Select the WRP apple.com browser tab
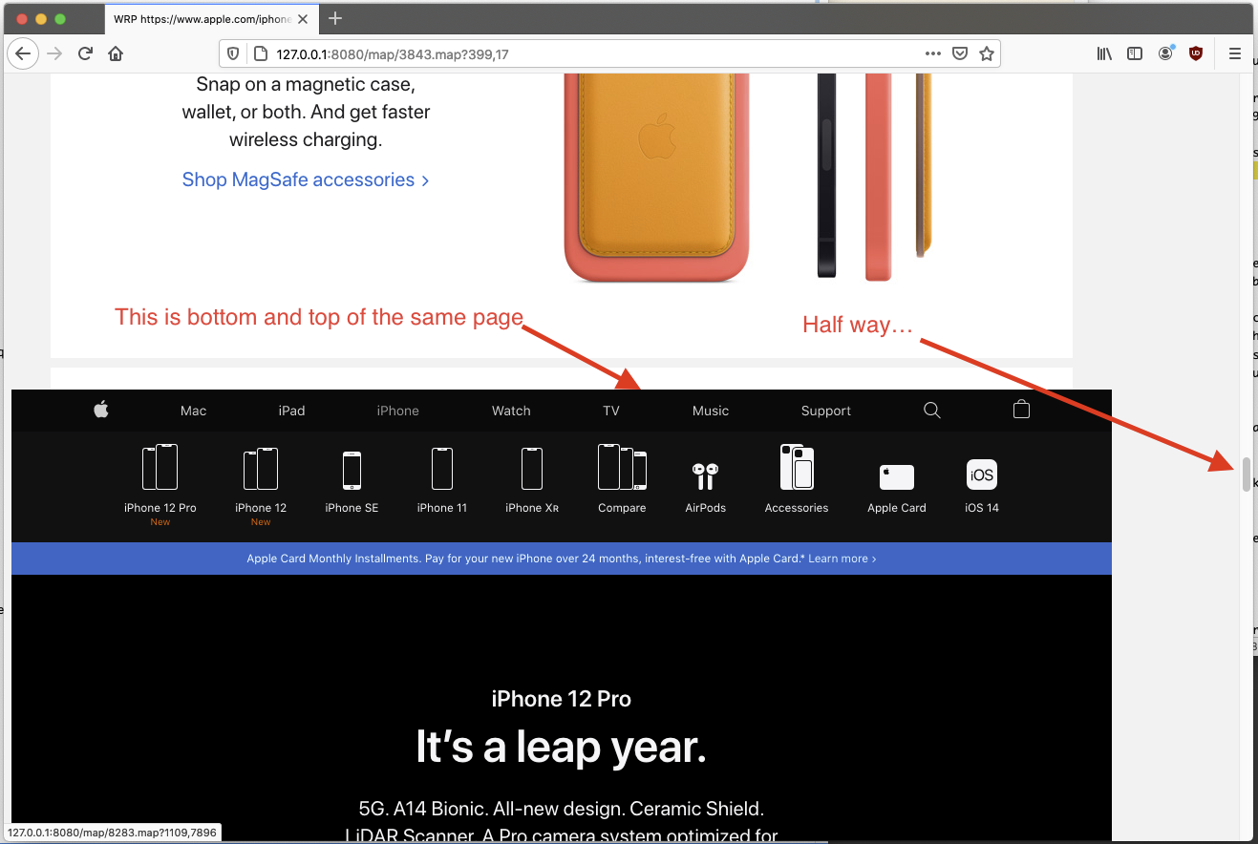 tap(212, 18)
